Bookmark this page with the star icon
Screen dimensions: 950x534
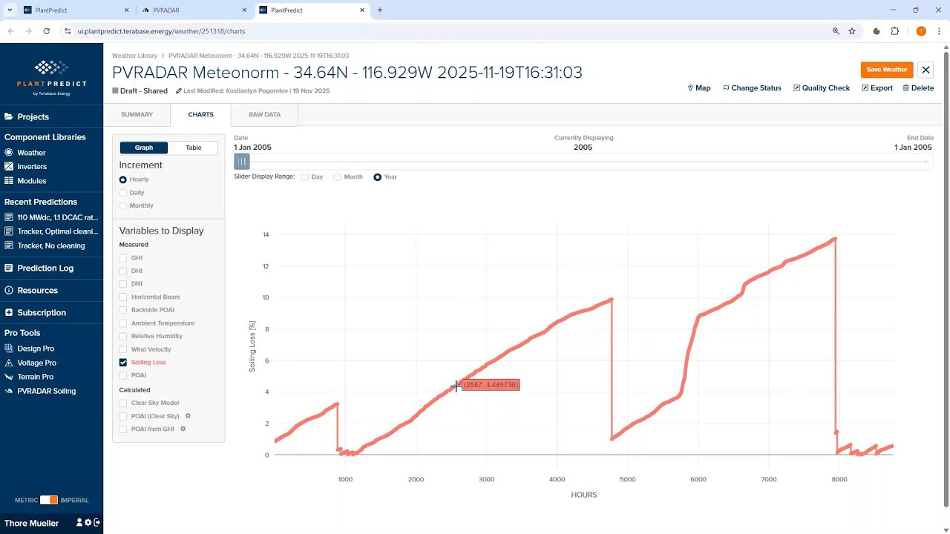pos(852,31)
